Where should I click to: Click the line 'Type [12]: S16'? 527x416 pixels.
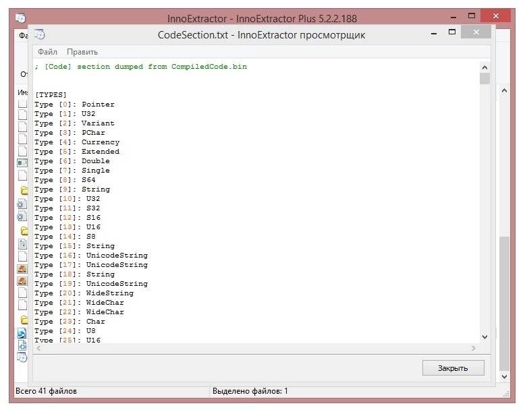[x=67, y=217]
